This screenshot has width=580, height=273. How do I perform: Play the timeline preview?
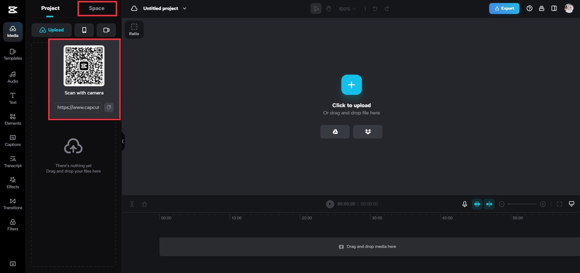coord(330,204)
